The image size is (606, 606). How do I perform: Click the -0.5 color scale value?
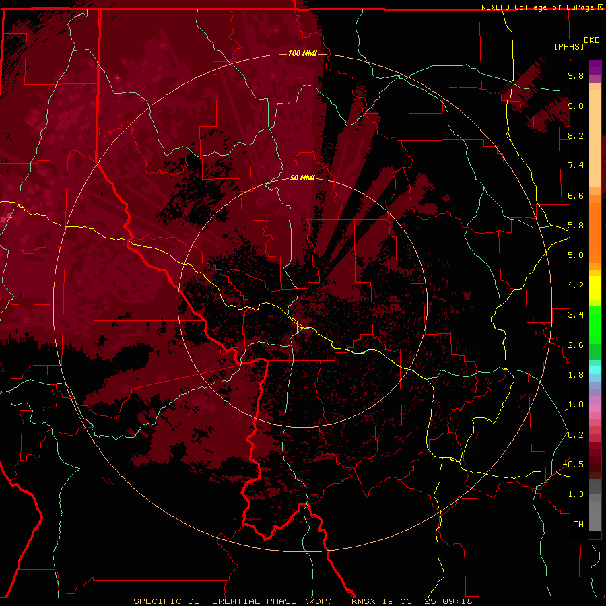[x=573, y=465]
